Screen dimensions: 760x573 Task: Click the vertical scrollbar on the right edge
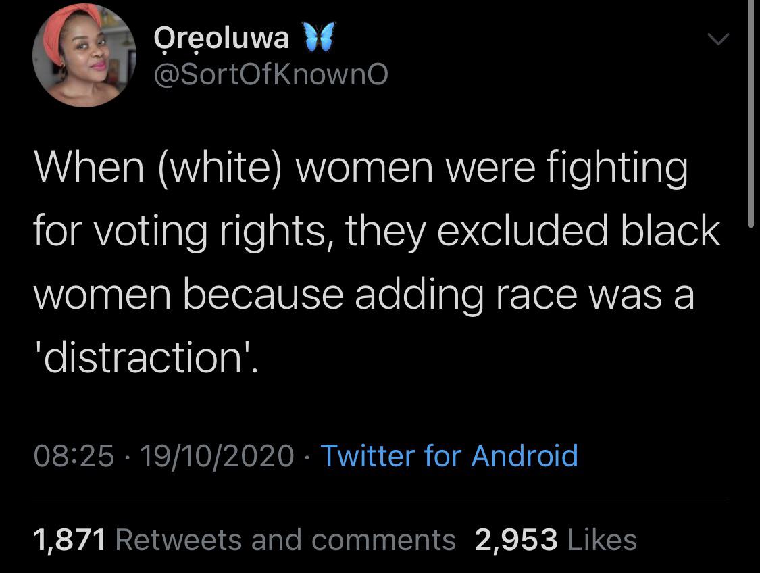[x=751, y=111]
